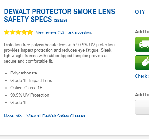This screenshot has height=139, width=149.
Task: Select the product code (38149)
Action: pos(60,20)
